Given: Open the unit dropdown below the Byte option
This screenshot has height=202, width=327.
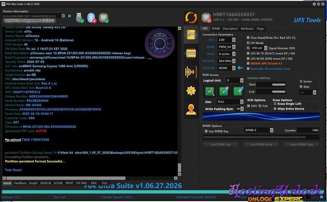Looking at the screenshot, I should coord(314,92).
